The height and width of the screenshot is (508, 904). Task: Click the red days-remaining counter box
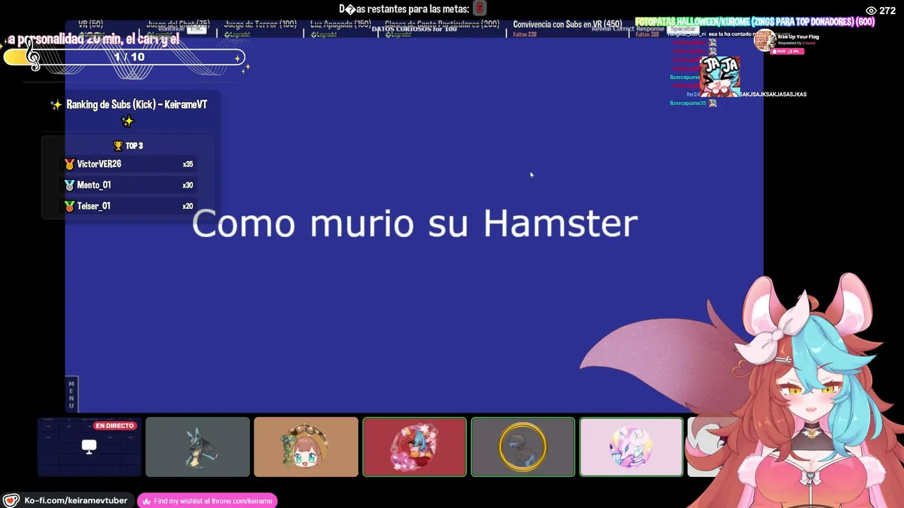[x=480, y=8]
